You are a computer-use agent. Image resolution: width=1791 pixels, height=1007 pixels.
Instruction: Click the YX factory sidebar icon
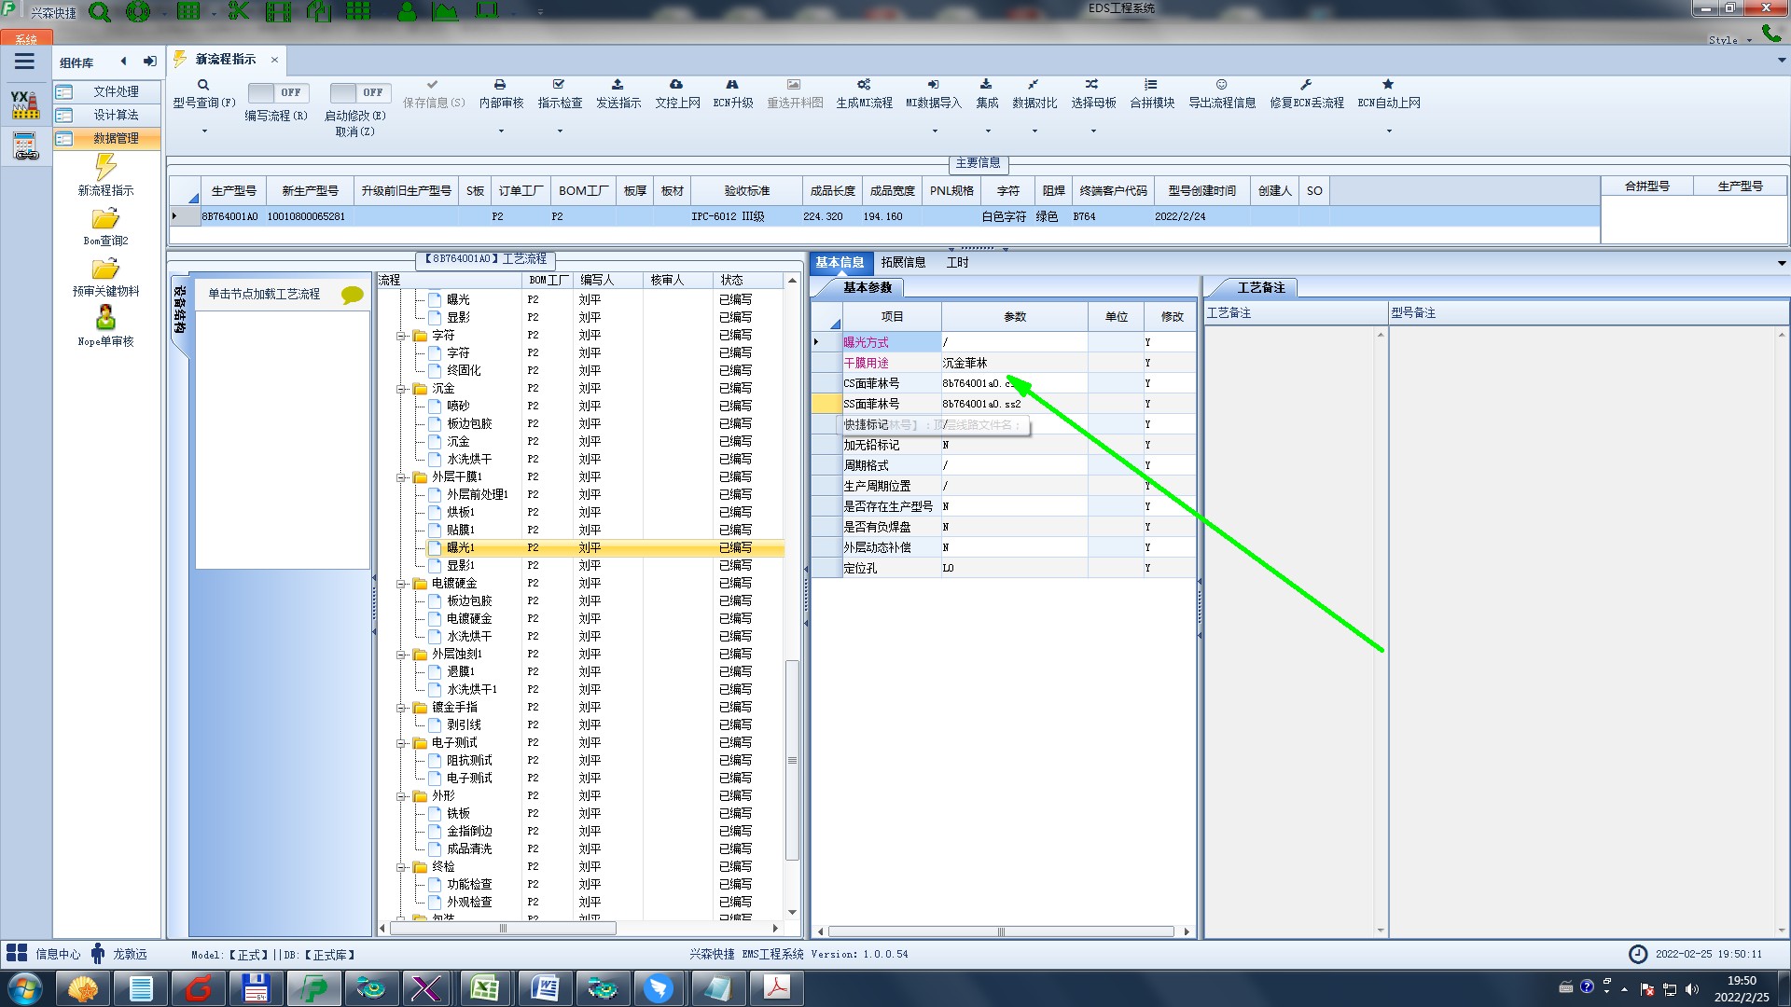25,104
